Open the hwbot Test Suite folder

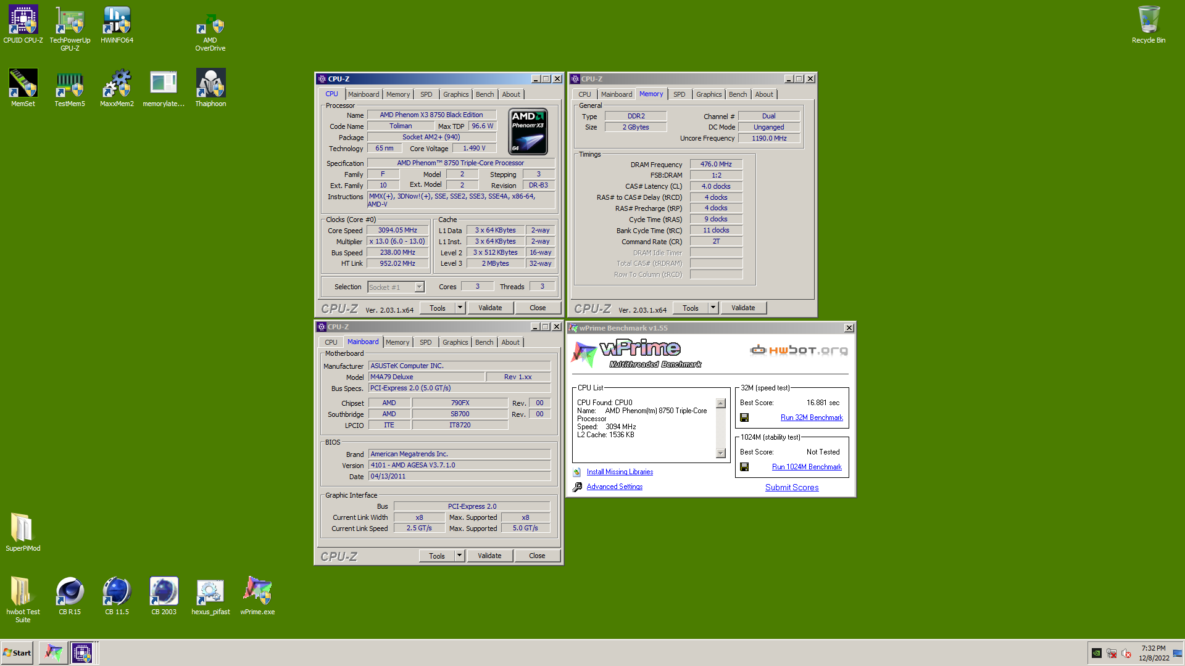click(x=23, y=599)
